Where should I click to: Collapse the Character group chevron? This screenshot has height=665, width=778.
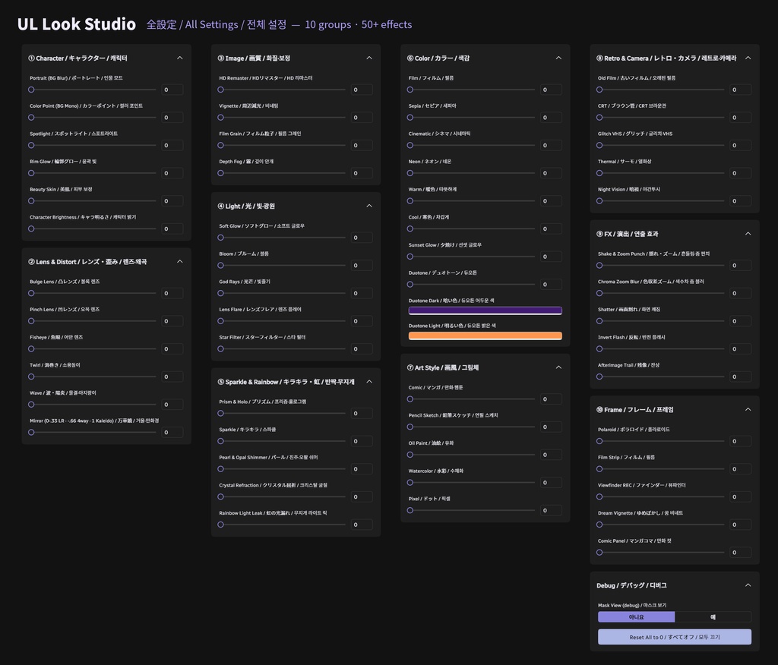click(x=179, y=58)
